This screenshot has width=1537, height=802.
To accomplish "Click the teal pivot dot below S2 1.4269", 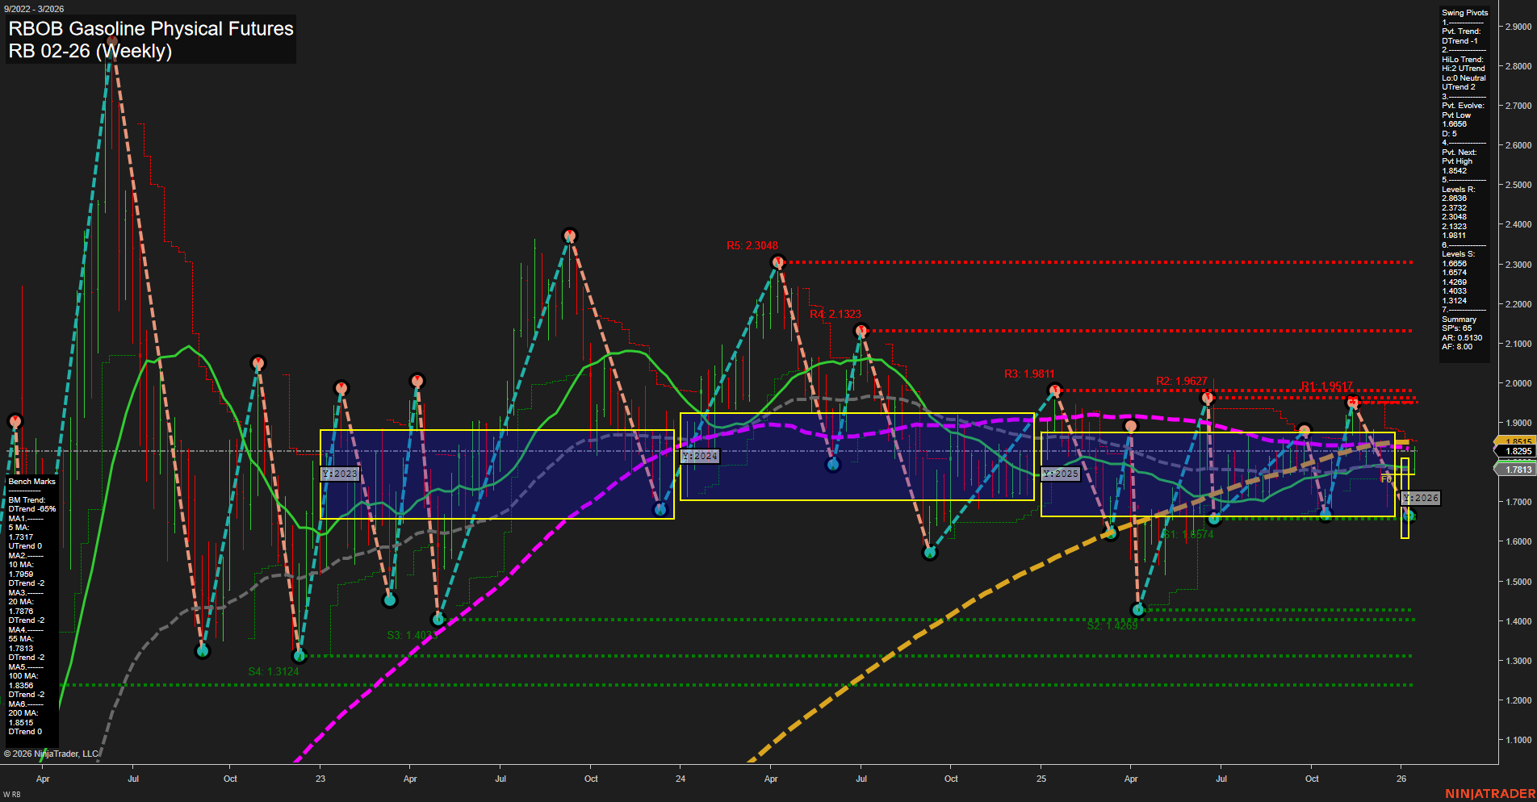I will 1138,610.
